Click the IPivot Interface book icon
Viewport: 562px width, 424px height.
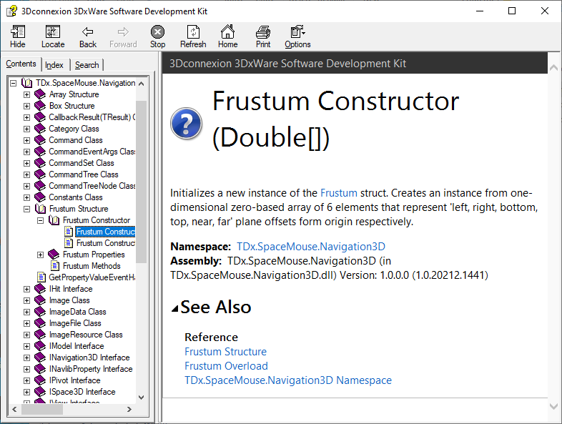(40, 380)
